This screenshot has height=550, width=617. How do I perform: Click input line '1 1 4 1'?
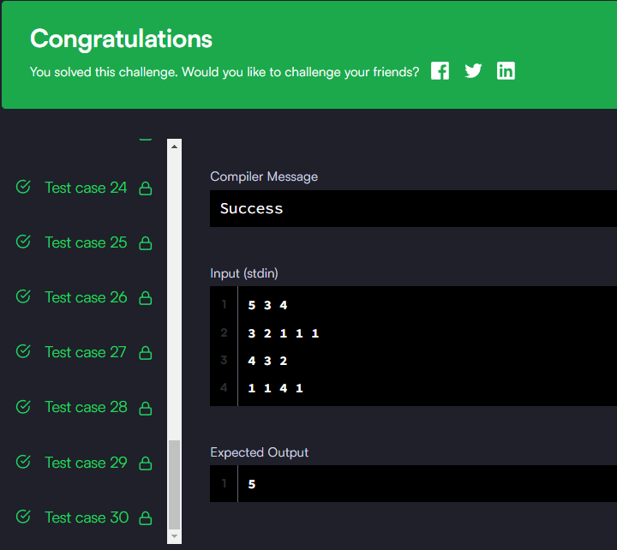275,388
